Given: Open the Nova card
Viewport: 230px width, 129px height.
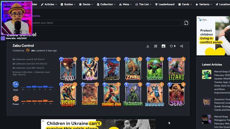Looking at the screenshot, I should point(90,69).
